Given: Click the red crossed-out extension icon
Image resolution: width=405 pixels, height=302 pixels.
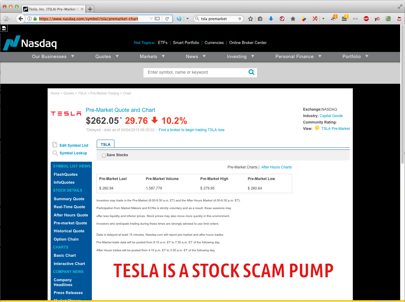Looking at the screenshot, I should pyautogui.click(x=315, y=19).
